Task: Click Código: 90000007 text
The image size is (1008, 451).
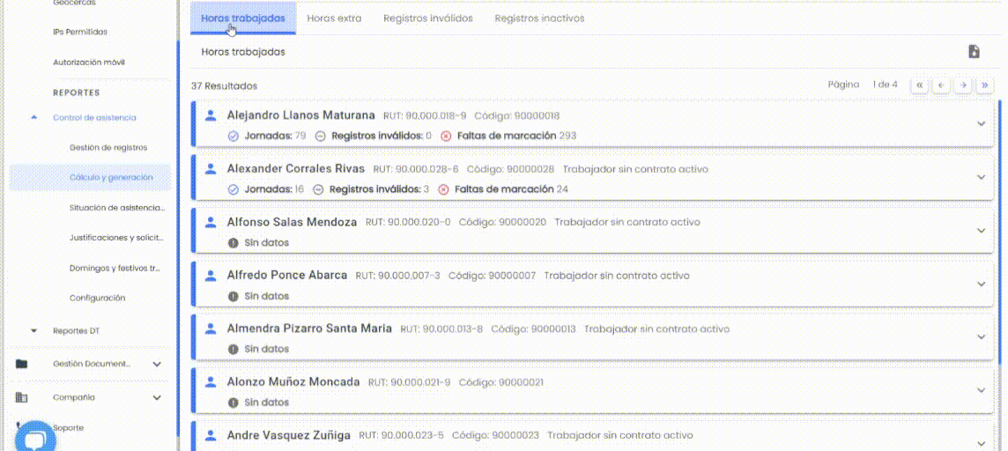Action: point(492,276)
